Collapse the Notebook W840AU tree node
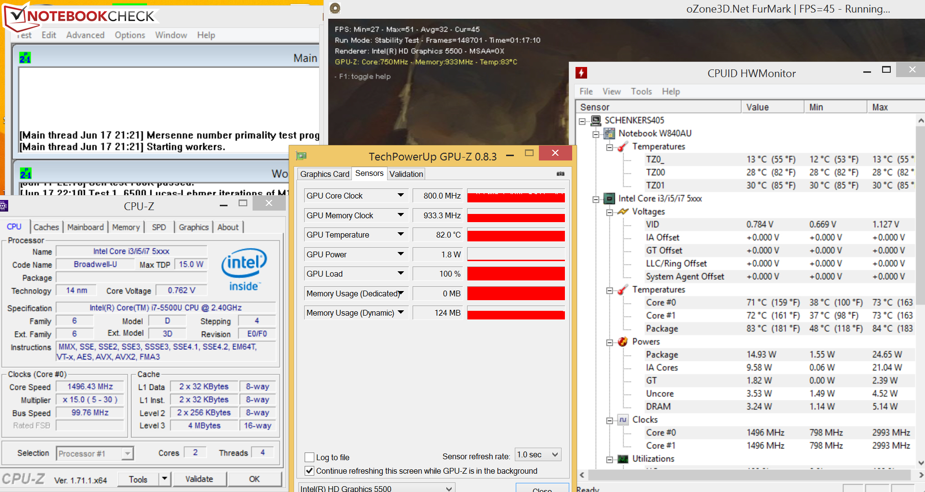The width and height of the screenshot is (925, 492). (596, 134)
